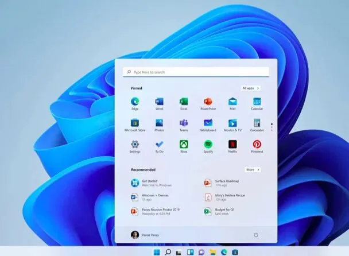
Task: Open Teams from pinned apps
Action: (x=184, y=125)
